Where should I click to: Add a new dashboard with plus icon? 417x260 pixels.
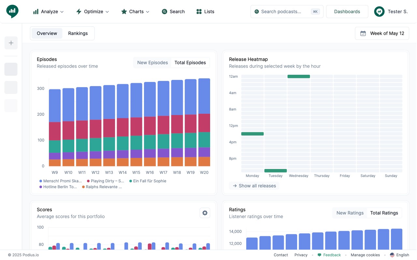tap(11, 43)
